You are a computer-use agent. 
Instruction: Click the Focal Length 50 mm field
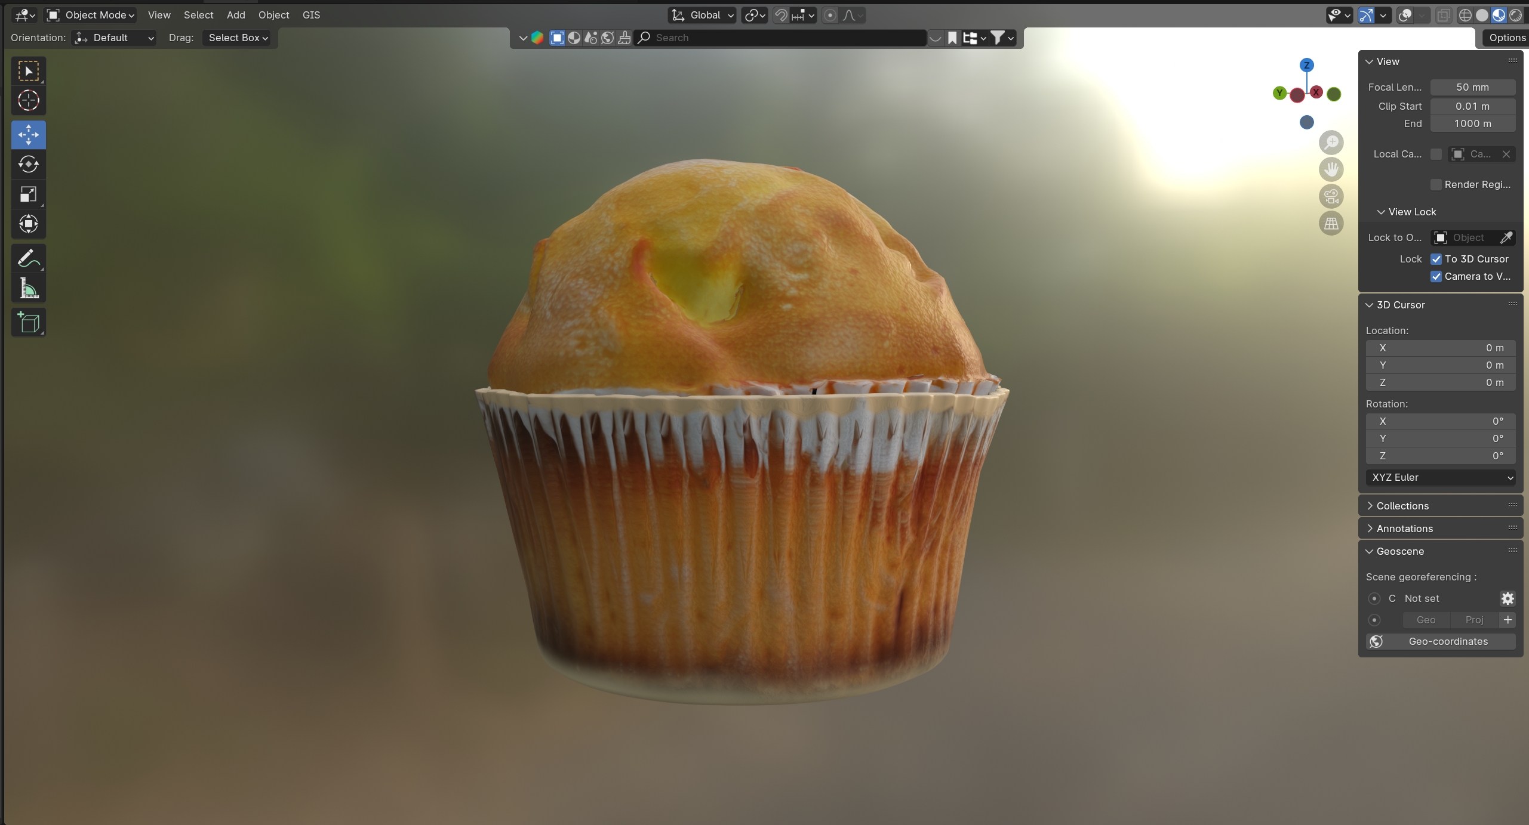point(1472,87)
